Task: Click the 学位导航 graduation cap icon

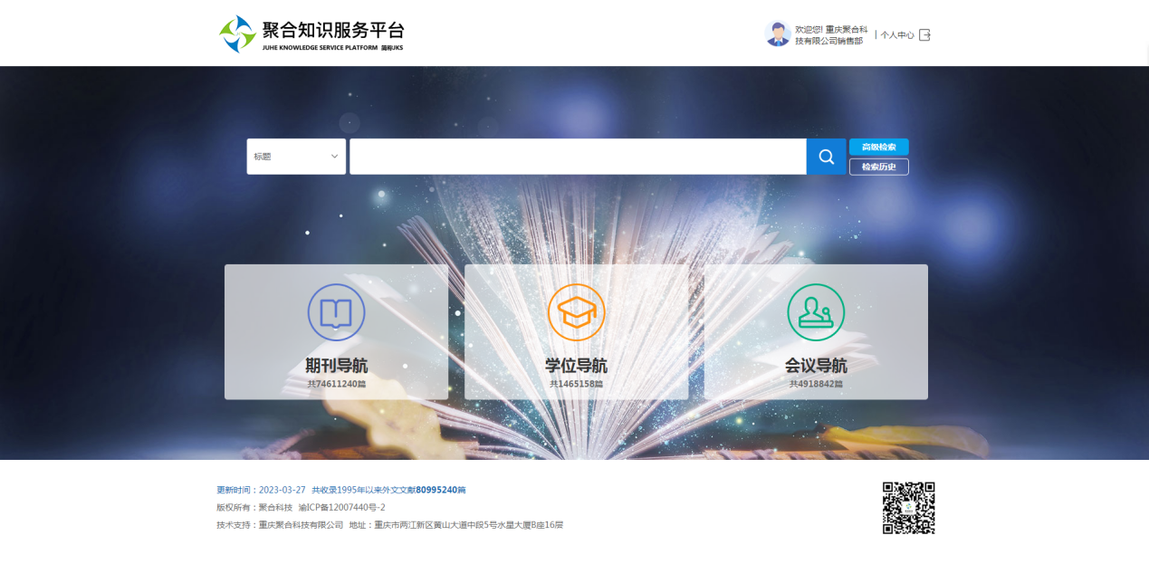Action: tap(576, 312)
